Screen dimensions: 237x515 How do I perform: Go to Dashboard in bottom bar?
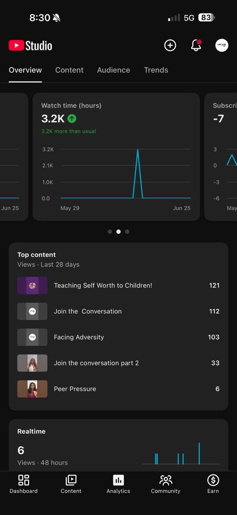click(x=24, y=484)
